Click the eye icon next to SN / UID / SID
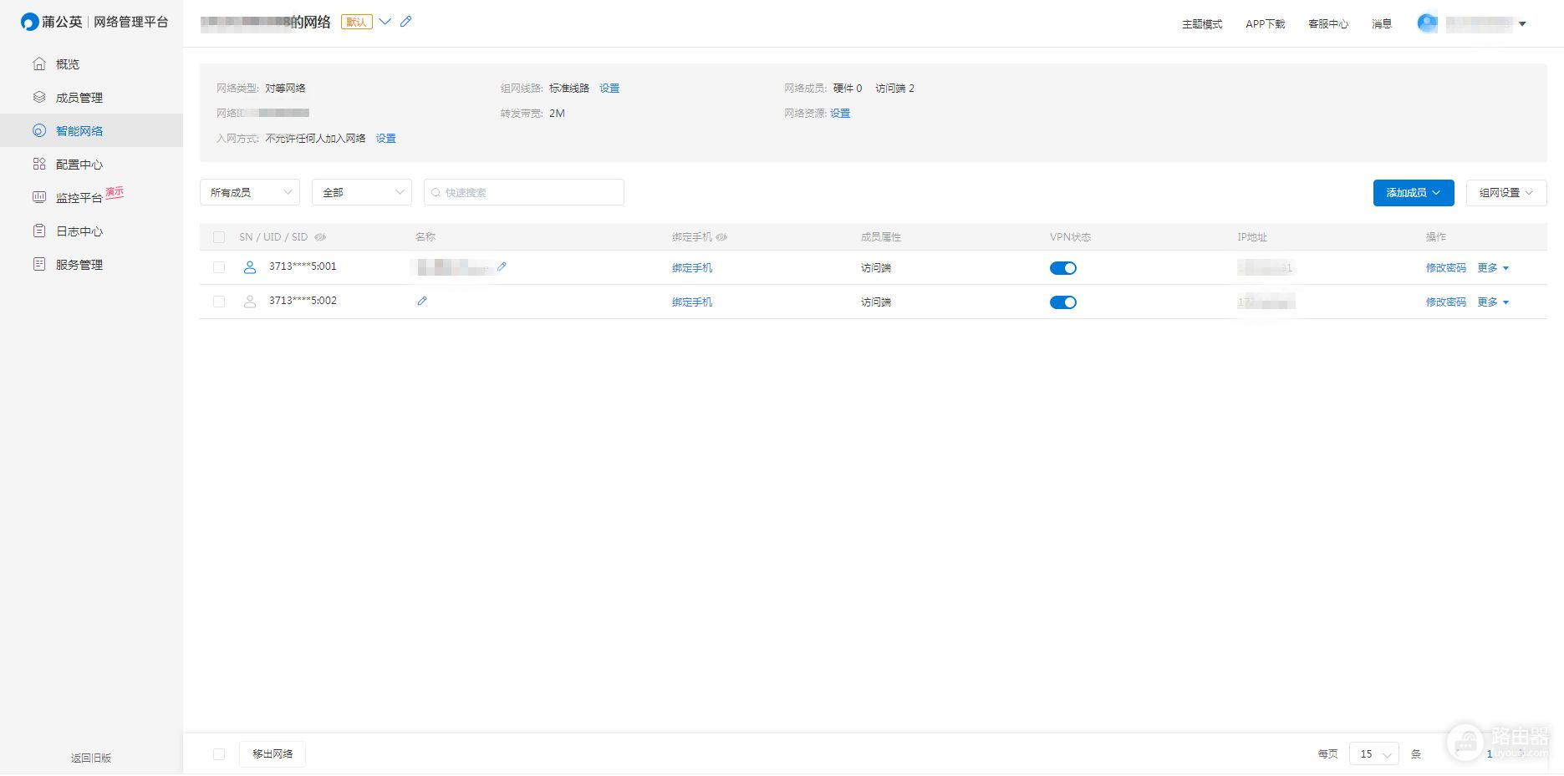The height and width of the screenshot is (776, 1564). (x=320, y=237)
